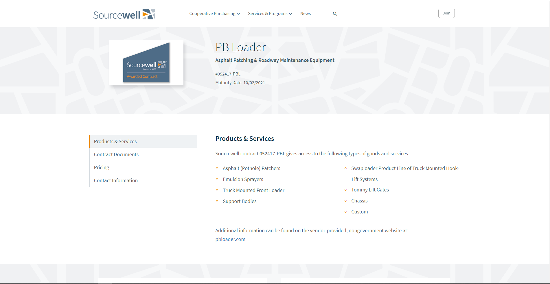Click the Maturity Date text
Viewport: 550px width, 284px height.
click(240, 83)
